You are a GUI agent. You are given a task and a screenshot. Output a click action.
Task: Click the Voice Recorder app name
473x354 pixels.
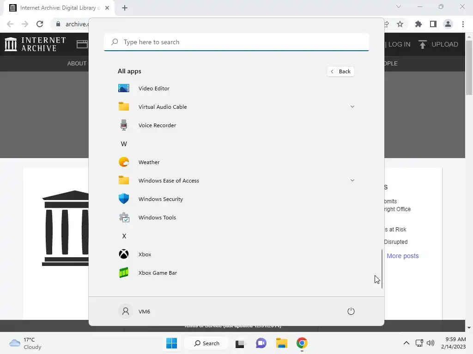click(x=157, y=125)
